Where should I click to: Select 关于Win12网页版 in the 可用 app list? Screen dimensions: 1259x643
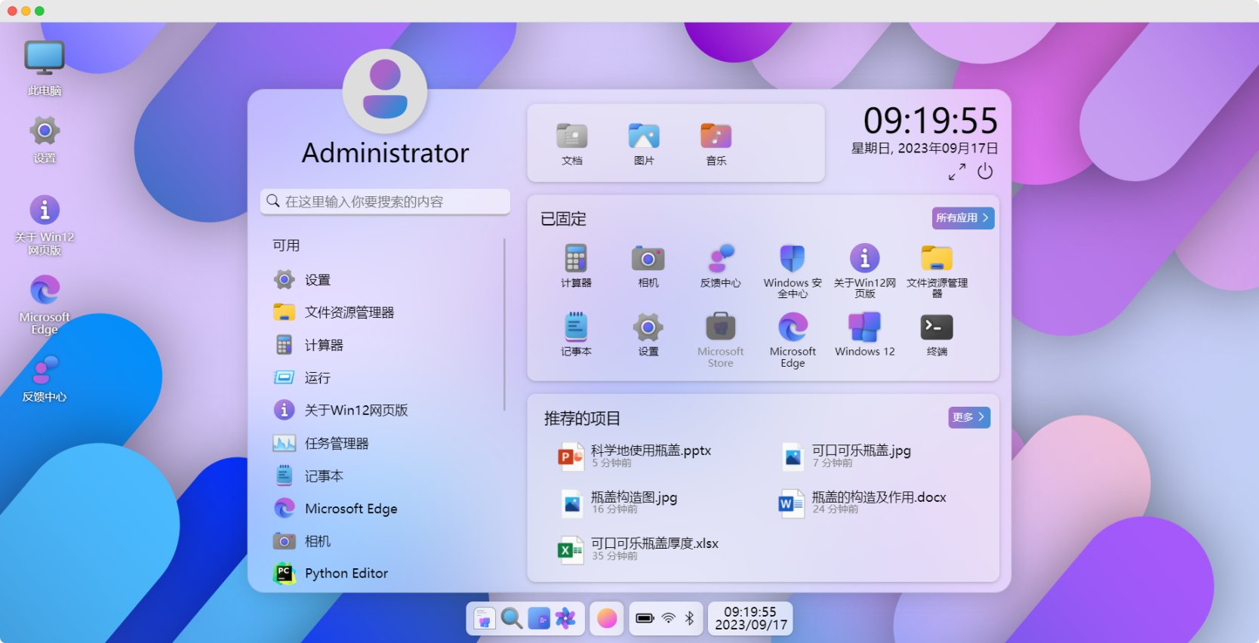tap(385, 411)
